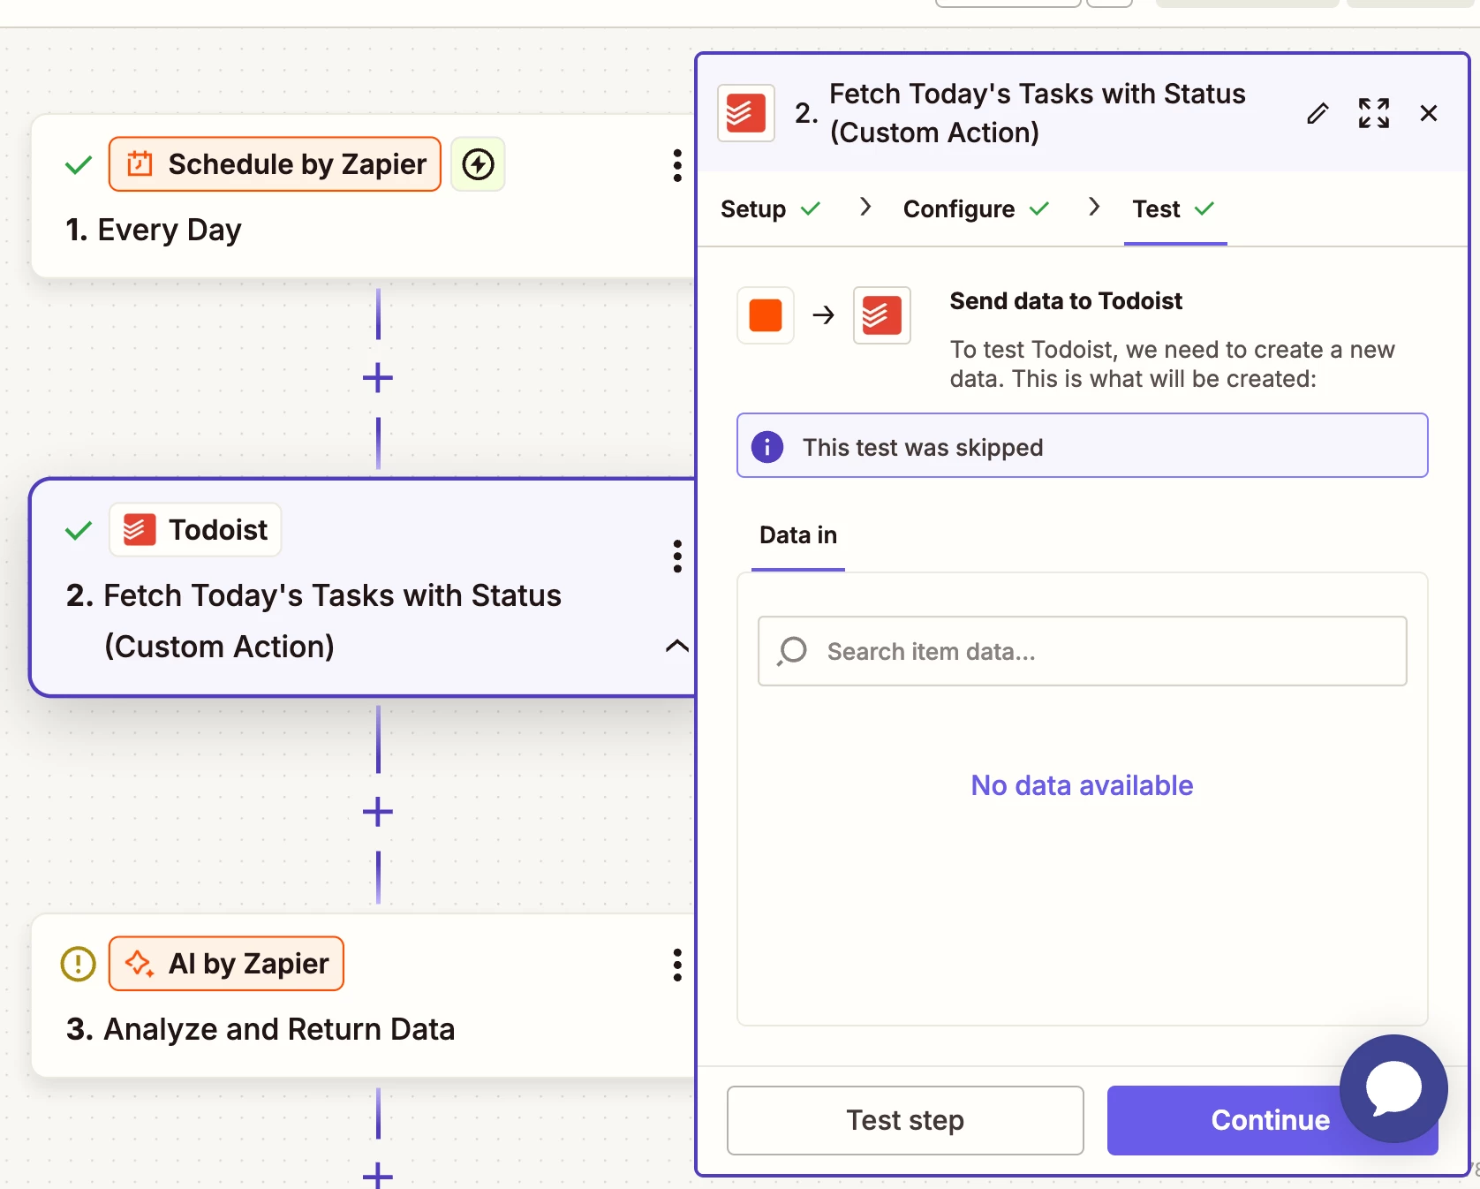The image size is (1480, 1189).
Task: Open AI by Zapier step three-dot menu
Action: coord(677,965)
